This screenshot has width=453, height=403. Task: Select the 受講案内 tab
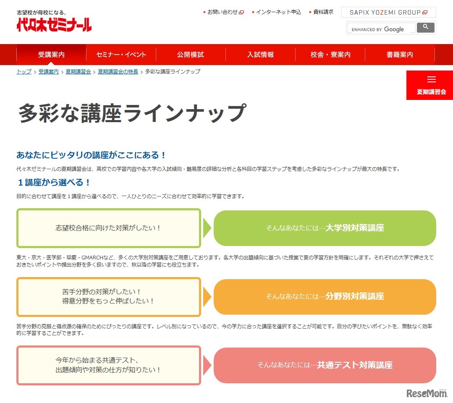(x=50, y=54)
